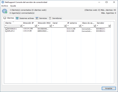Sort by the Servidor column header
Viewport: 118px width, 92px height.
point(103,23)
